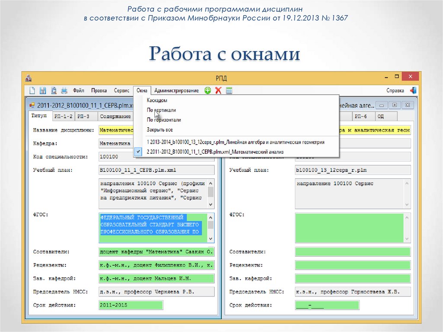Save the file using the diskette icon
This screenshot has height=332, width=443.
pos(43,90)
